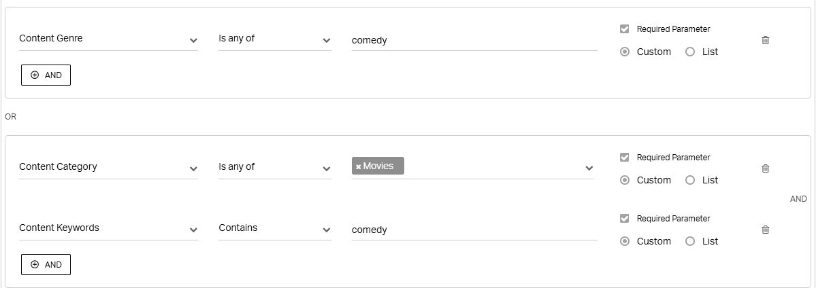The image size is (816, 288).
Task: Remove the Movies tag using its x icon
Action: click(x=358, y=167)
